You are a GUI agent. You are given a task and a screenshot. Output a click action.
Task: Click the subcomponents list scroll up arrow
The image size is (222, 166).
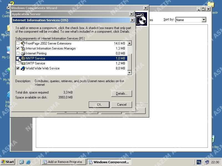[x=129, y=43]
